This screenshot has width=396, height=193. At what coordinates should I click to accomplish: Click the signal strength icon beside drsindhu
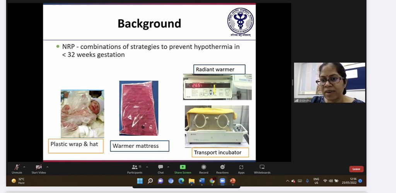(x=296, y=100)
